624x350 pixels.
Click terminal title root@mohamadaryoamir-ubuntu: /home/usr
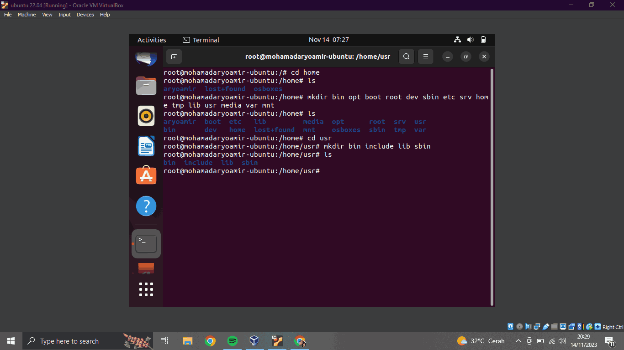pyautogui.click(x=318, y=57)
